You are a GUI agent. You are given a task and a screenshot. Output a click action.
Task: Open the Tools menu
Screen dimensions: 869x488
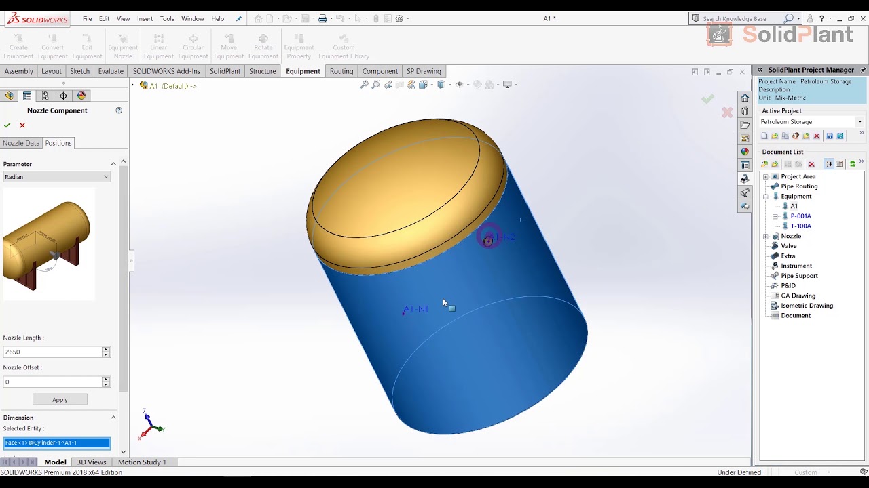click(x=167, y=18)
